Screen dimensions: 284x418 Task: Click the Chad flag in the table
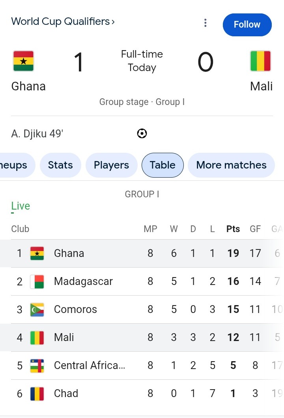click(37, 394)
